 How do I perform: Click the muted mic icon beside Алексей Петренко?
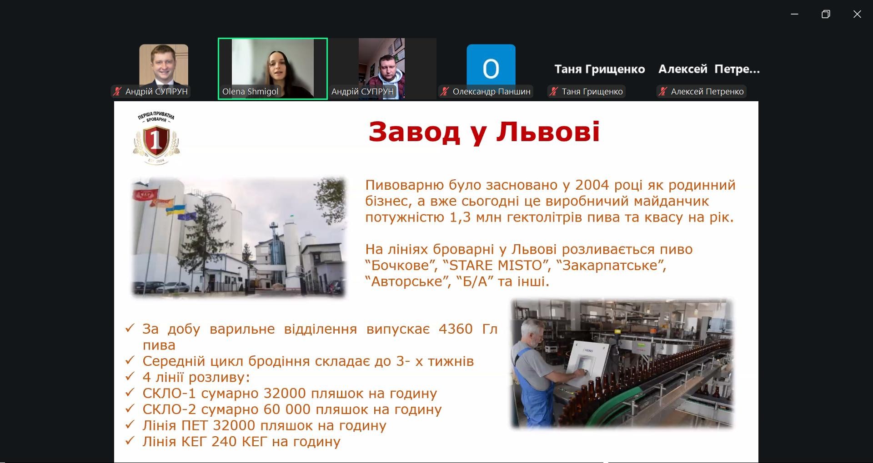[663, 92]
